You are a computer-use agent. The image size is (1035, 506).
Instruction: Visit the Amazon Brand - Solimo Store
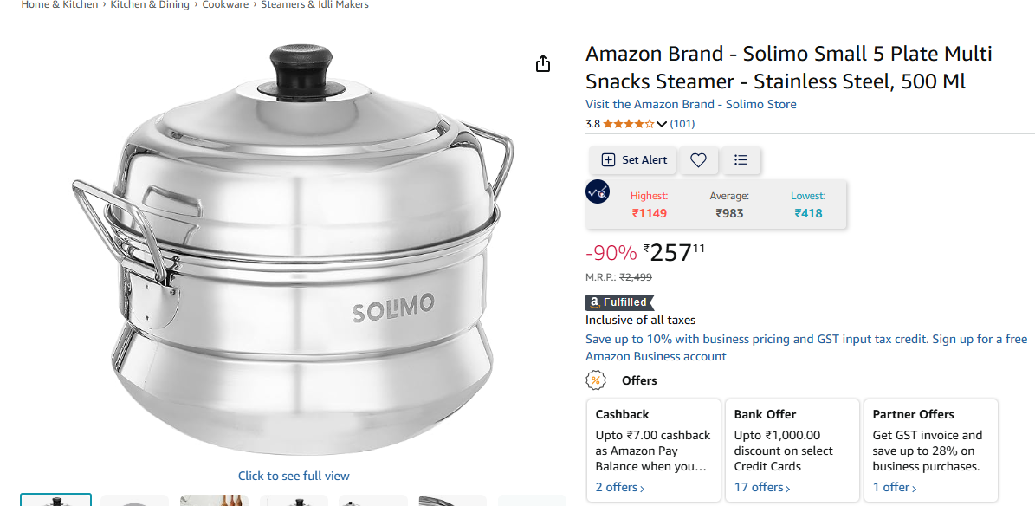click(x=690, y=104)
